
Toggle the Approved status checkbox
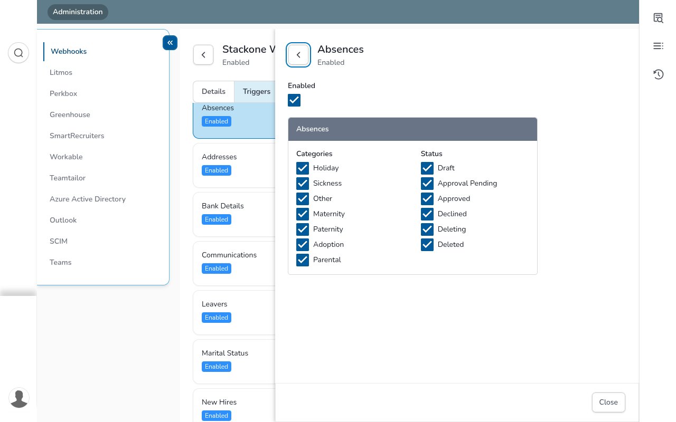pyautogui.click(x=427, y=198)
